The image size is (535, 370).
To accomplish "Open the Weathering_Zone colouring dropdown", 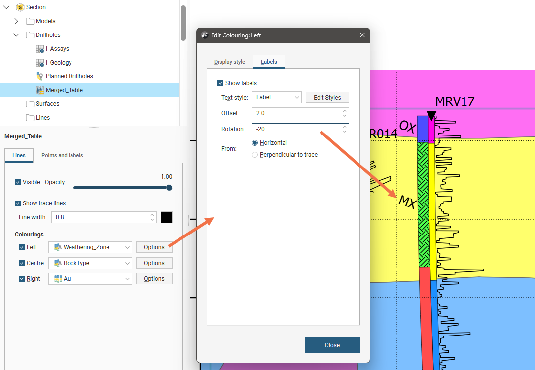I will 90,247.
